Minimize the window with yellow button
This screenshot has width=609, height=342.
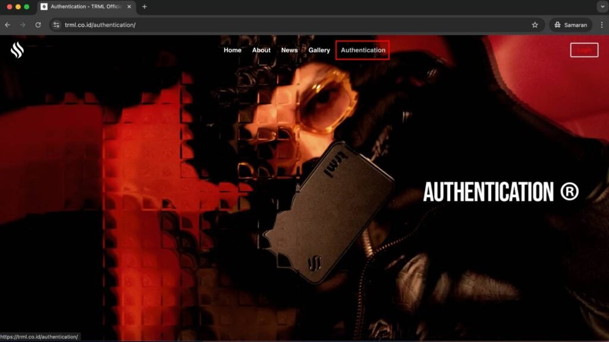click(18, 7)
